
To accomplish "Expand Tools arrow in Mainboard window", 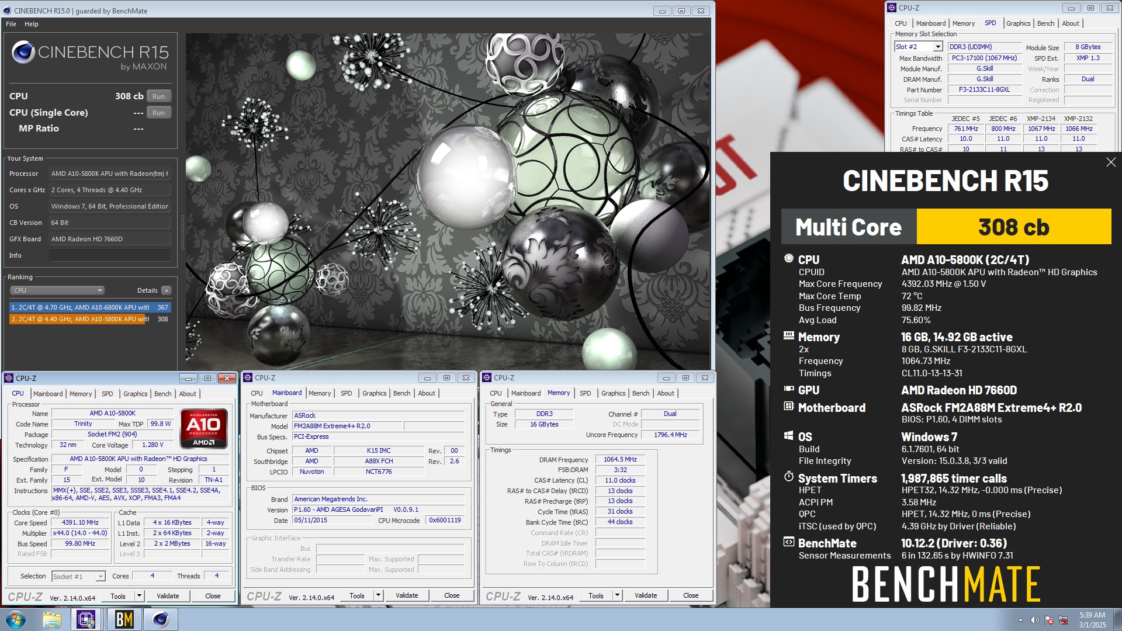I will tap(379, 595).
